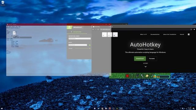
Task: Click the NVIDIA logo in Broadcast window
Action: [x=70, y=27]
